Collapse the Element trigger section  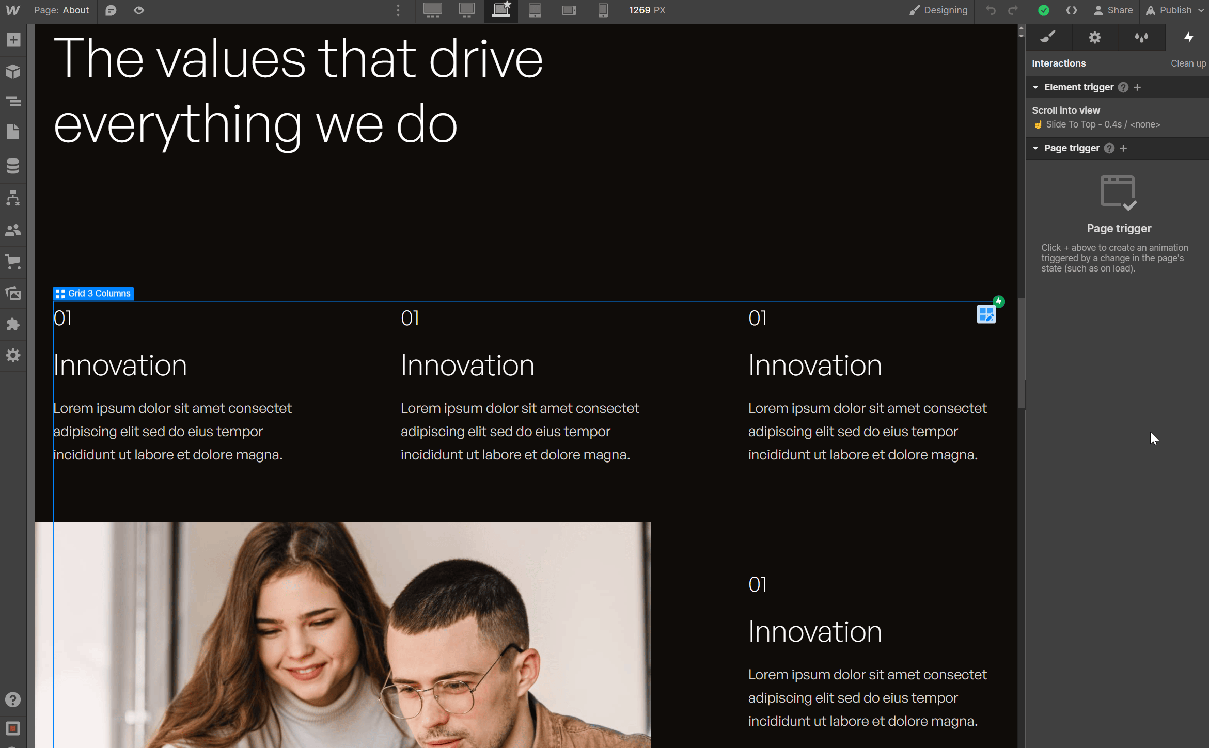pyautogui.click(x=1035, y=87)
